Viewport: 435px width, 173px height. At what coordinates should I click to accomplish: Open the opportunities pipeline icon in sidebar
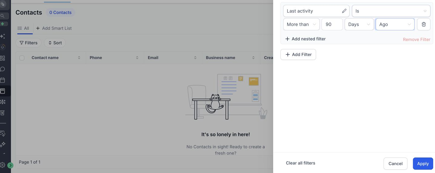point(2,102)
